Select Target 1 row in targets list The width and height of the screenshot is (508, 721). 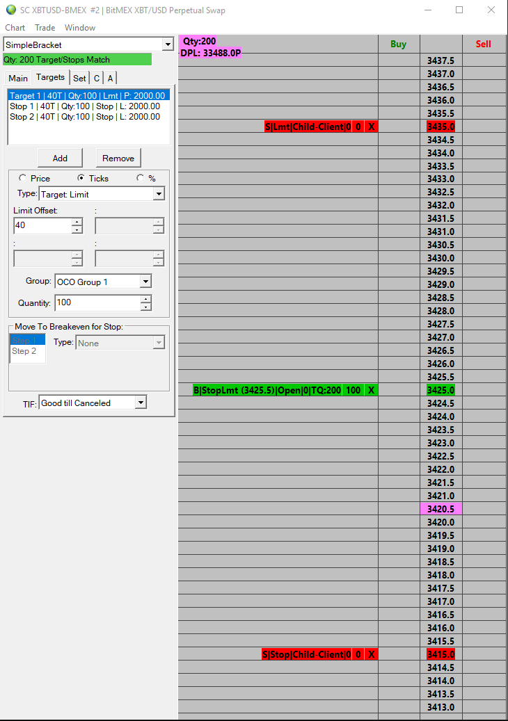click(x=89, y=96)
